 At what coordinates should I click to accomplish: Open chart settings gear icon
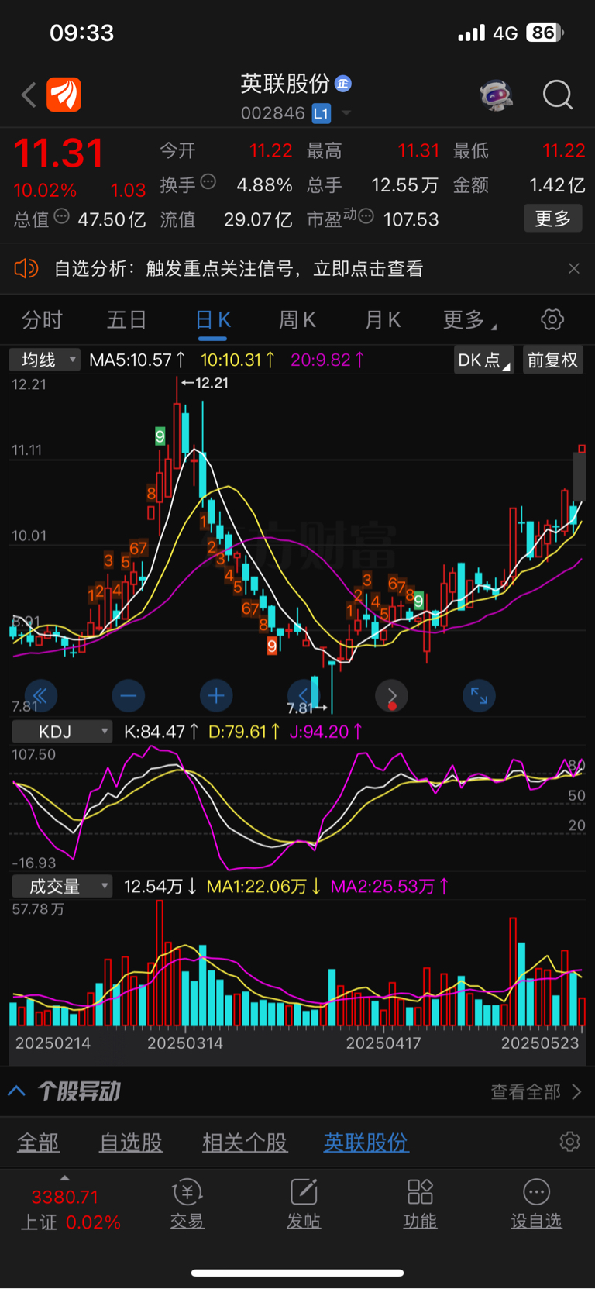click(552, 319)
